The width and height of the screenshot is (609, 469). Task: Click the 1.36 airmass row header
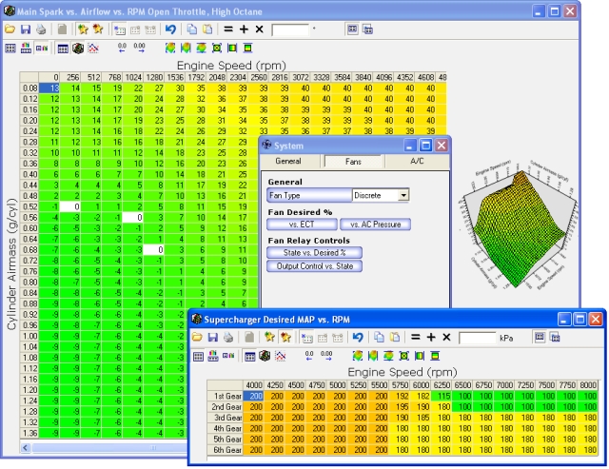[29, 433]
